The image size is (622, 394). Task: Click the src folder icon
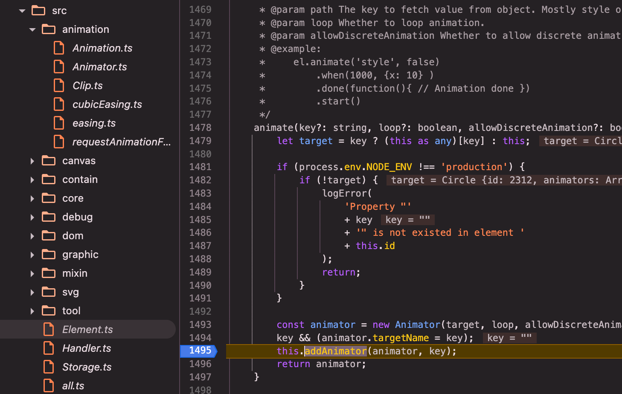38,11
